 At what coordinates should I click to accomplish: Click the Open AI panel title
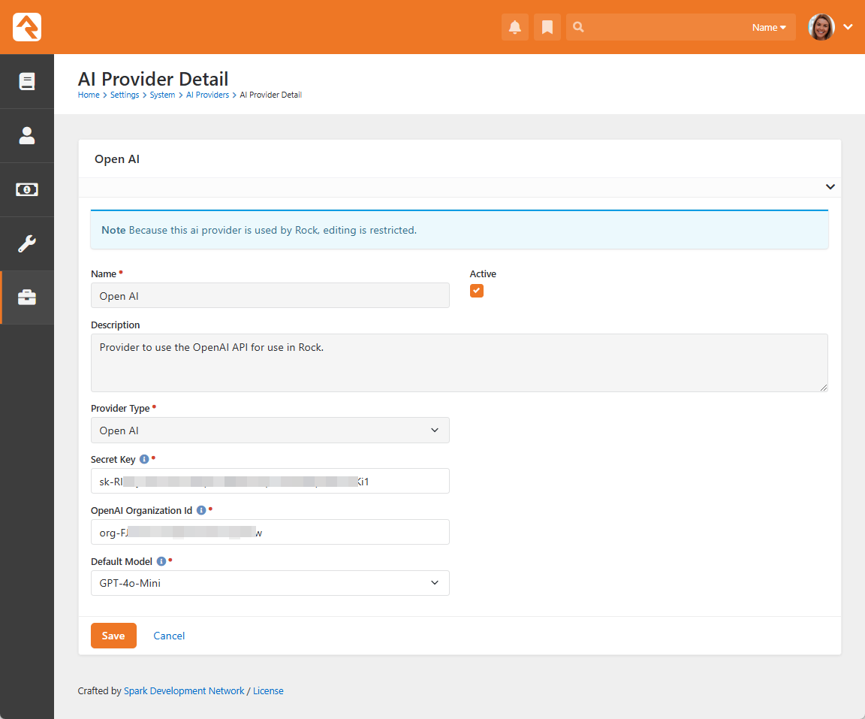(117, 159)
